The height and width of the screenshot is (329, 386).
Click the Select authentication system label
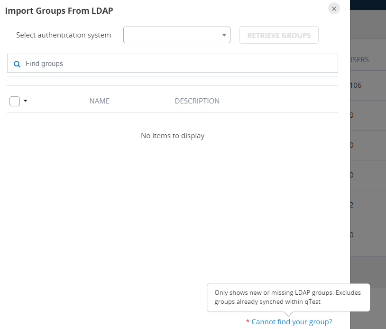coord(63,35)
